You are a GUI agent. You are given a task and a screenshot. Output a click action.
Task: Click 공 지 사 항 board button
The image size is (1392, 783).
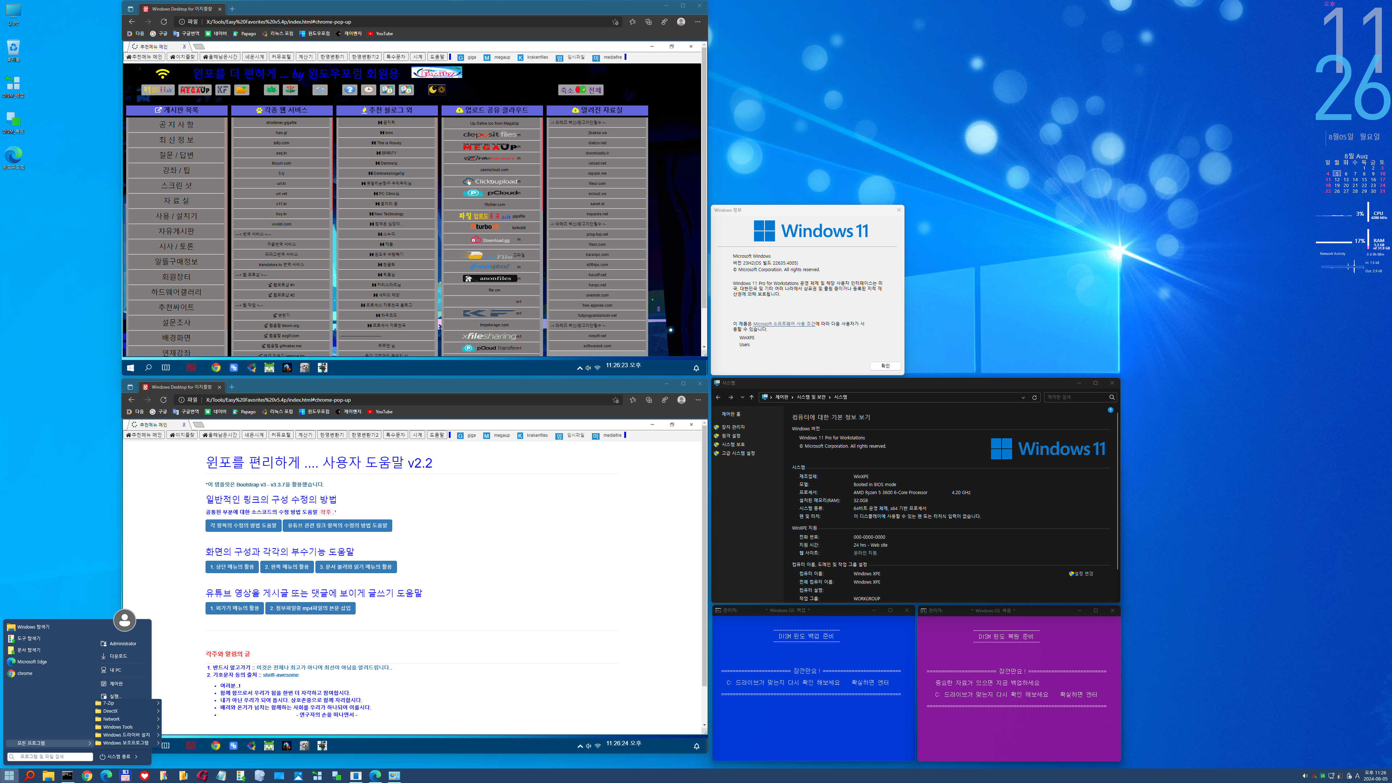176,125
